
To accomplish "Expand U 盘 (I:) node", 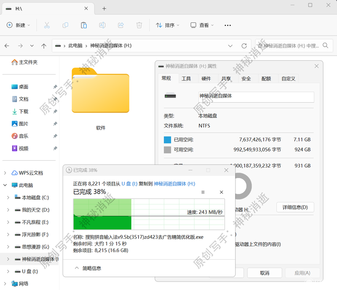I will 8,271.
